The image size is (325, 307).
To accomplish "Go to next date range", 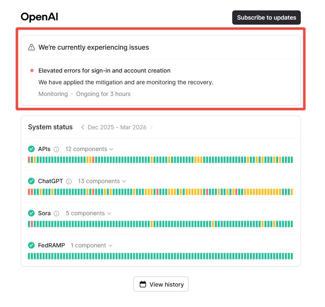I will point(151,127).
